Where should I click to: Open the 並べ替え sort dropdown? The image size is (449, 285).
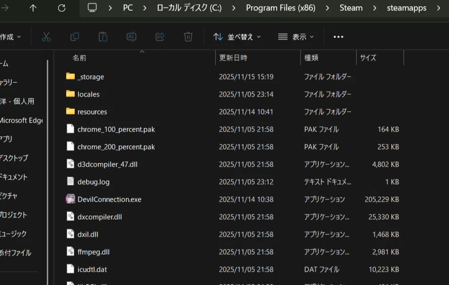(237, 37)
